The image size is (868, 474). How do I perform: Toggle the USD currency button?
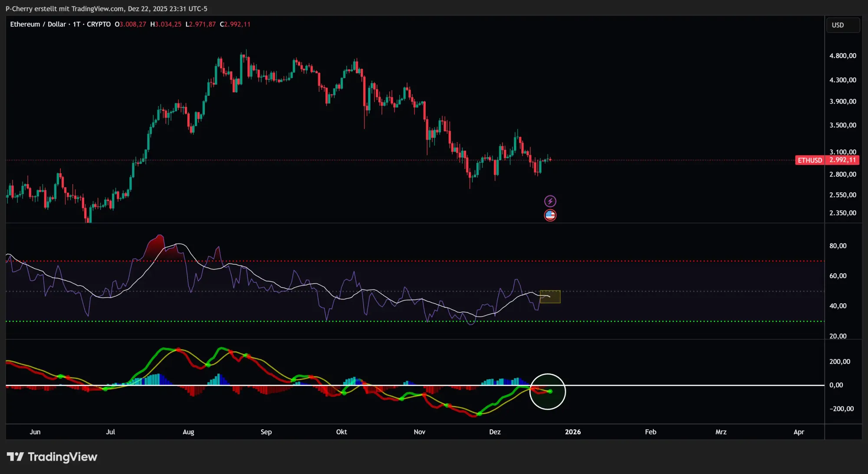pyautogui.click(x=842, y=25)
